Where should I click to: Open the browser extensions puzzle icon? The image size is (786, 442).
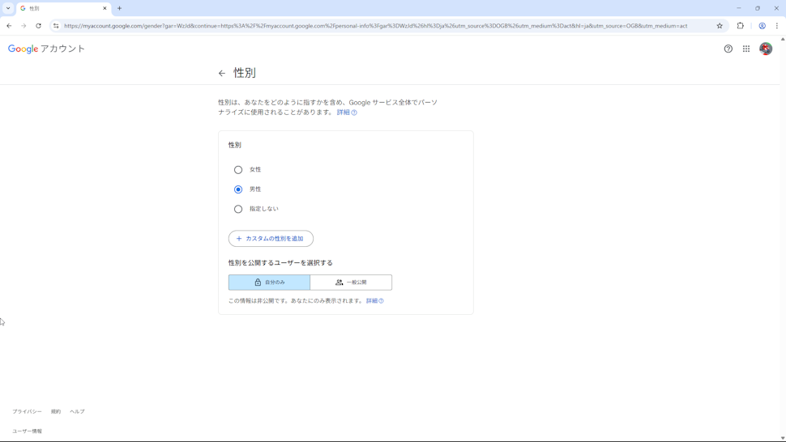(740, 26)
